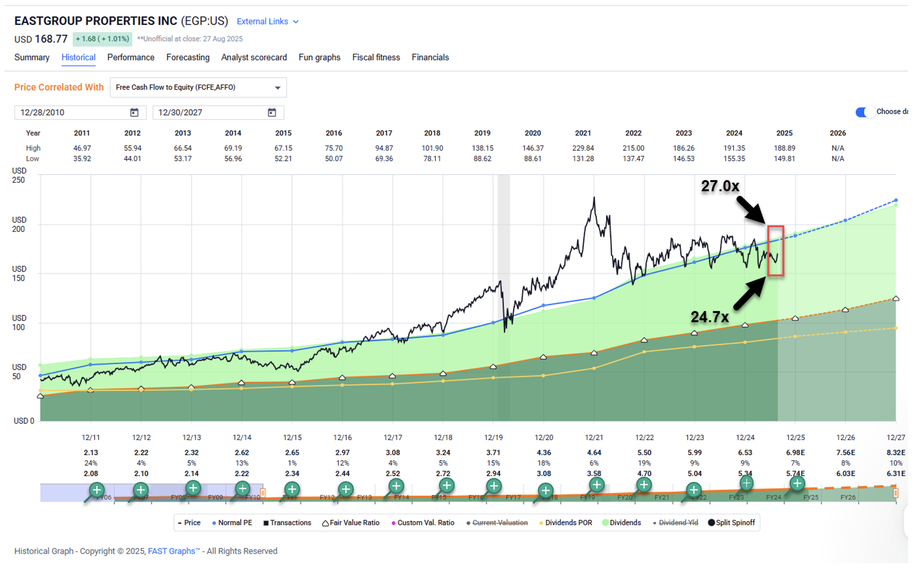Image resolution: width=918 pixels, height=582 pixels.
Task: Expand the External Links dropdown
Action: 267,22
